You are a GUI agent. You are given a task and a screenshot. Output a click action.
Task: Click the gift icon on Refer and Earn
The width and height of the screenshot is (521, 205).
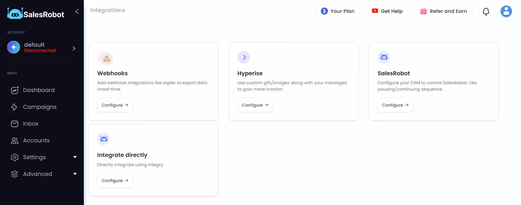tap(423, 11)
